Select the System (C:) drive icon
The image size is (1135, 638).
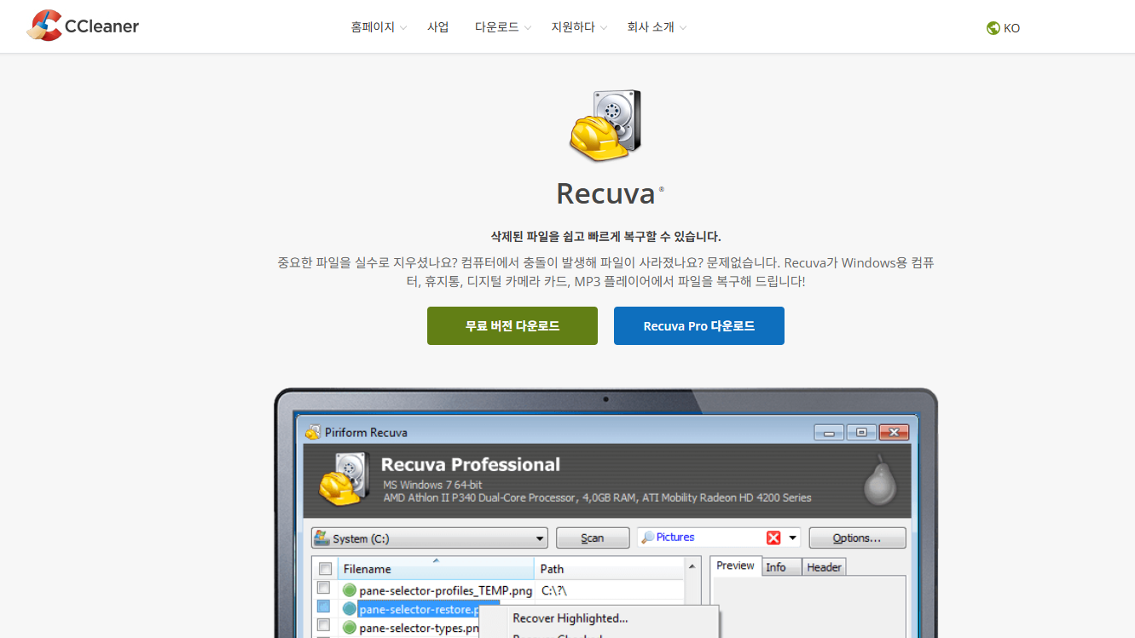pos(321,538)
